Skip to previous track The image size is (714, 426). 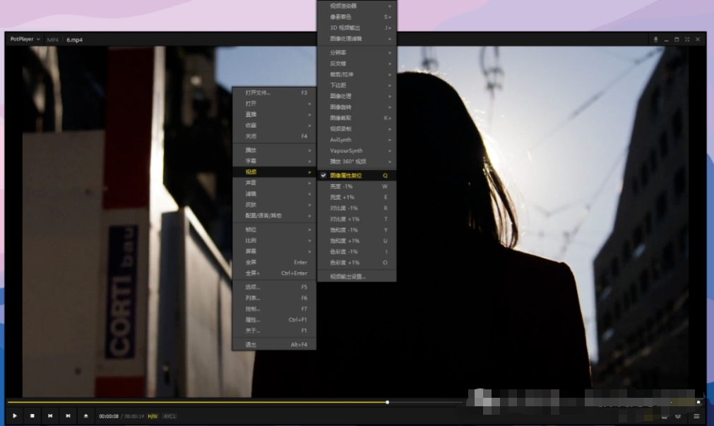click(x=50, y=416)
